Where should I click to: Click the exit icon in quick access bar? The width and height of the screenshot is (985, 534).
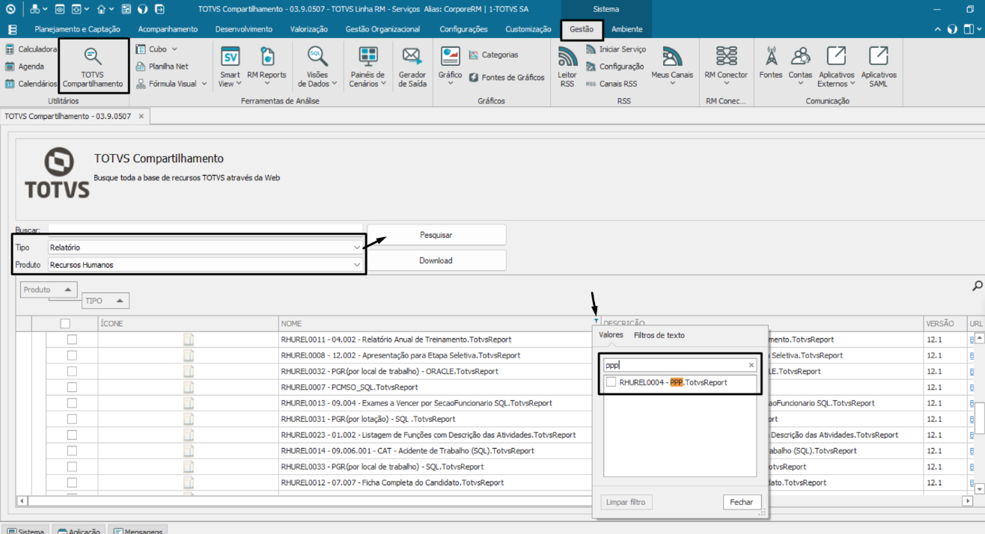[x=159, y=9]
